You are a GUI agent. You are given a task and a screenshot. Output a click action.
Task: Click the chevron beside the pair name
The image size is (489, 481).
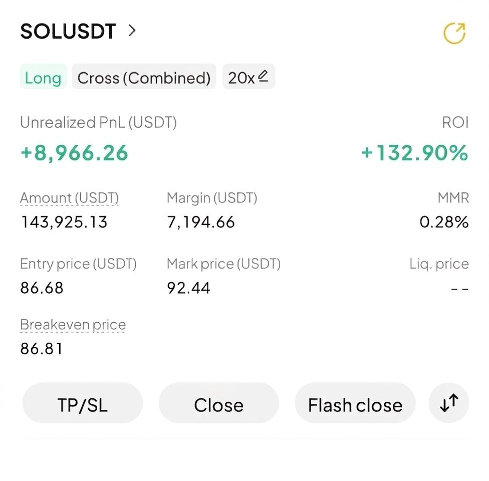(x=131, y=31)
